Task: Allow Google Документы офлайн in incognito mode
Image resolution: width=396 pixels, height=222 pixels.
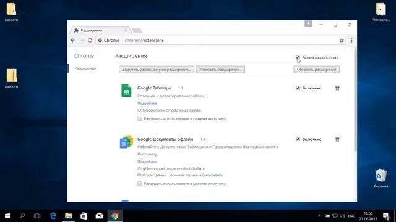Action: (x=139, y=183)
